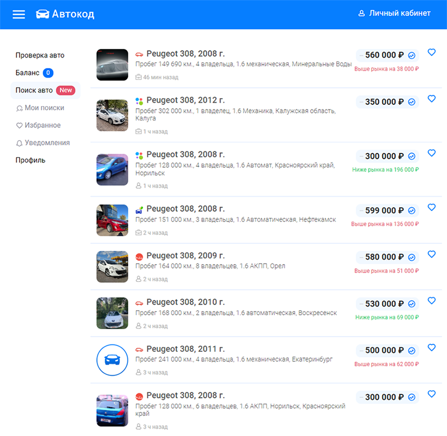This screenshot has height=436, width=447.
Task: Favorite the 6 владельцев Норильск listing
Action: tap(431, 394)
